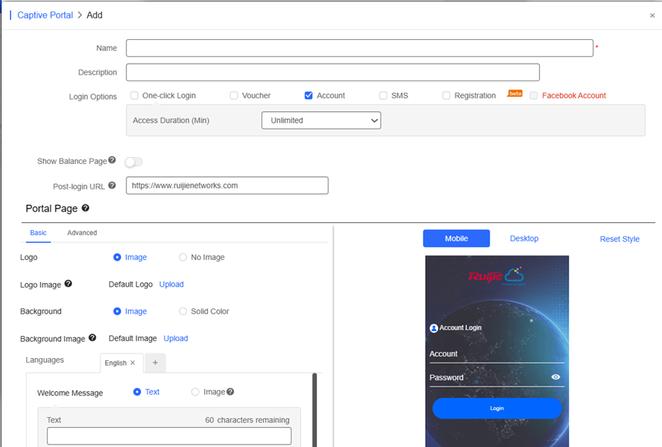Upload a logo image

tap(171, 284)
